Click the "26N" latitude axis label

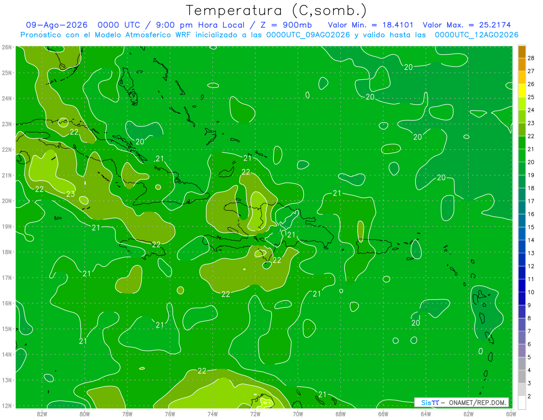click(x=7, y=47)
